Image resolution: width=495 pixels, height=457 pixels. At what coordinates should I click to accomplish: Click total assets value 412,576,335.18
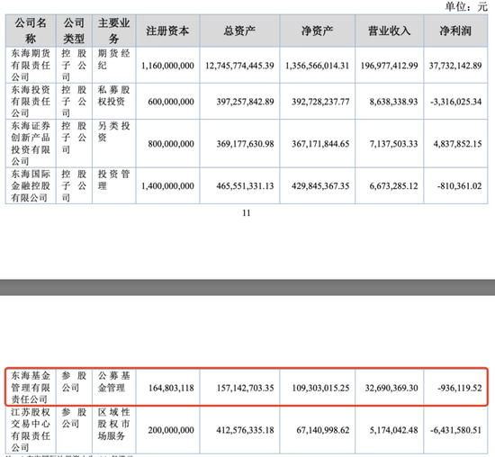[x=245, y=430]
